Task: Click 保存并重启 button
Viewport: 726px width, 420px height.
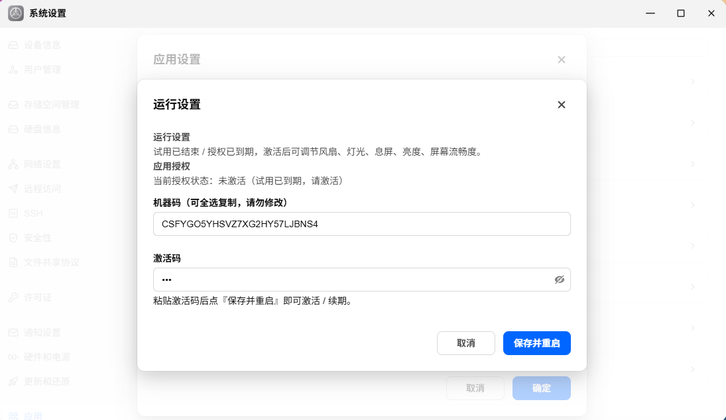Action: point(536,343)
